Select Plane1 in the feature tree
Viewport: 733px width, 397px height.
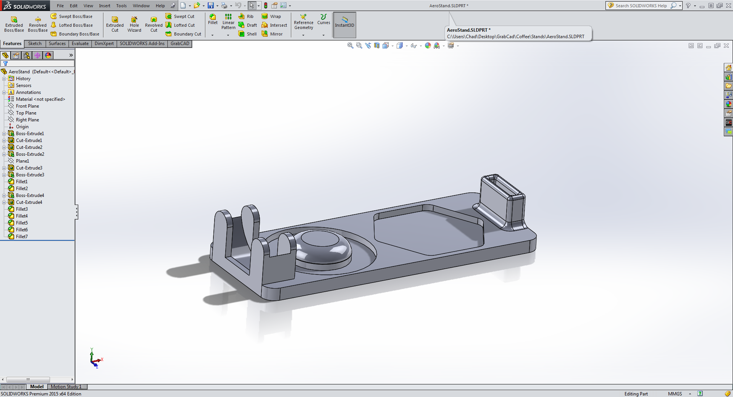(x=22, y=161)
